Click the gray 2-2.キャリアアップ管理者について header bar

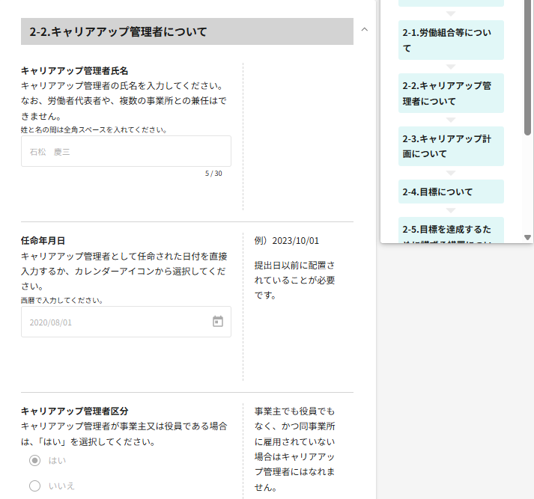187,31
